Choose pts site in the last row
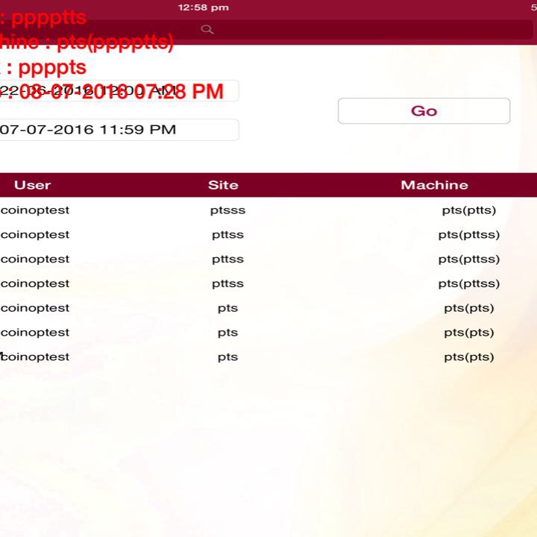This screenshot has height=537, width=537. pos(227,357)
